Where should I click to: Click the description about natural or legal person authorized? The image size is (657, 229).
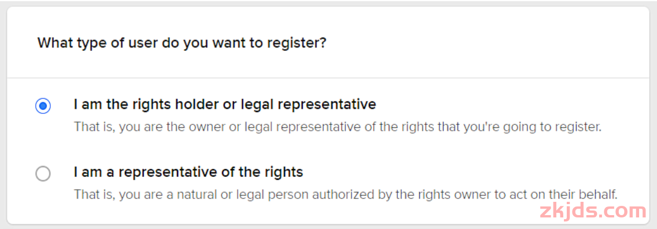[x=346, y=195]
